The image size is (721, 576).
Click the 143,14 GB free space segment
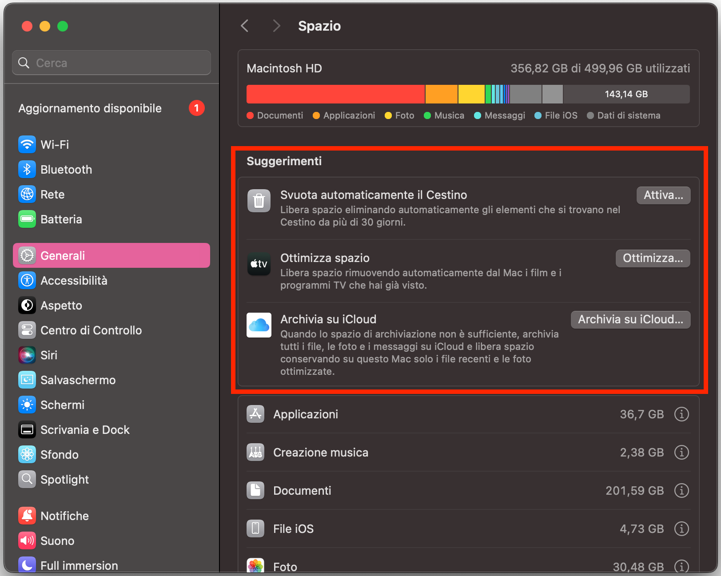(626, 94)
